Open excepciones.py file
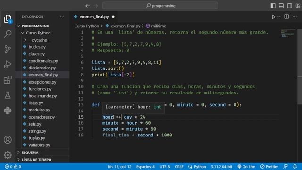Screen dimensions: 302x170 click(42, 82)
